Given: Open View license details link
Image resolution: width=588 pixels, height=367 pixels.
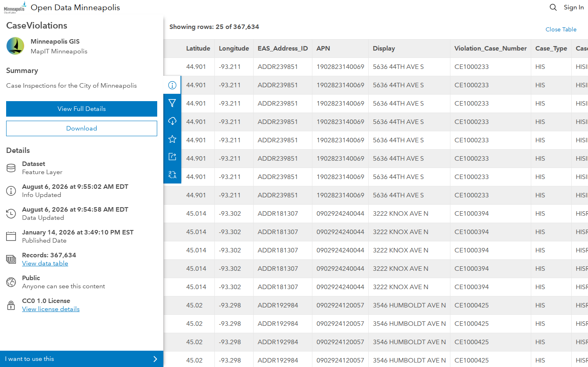Looking at the screenshot, I should (x=51, y=309).
